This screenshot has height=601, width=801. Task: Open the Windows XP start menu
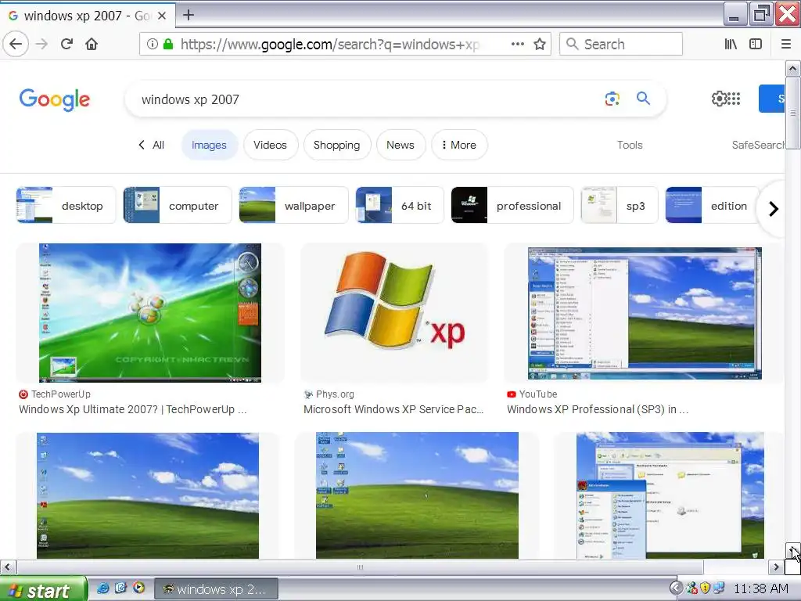click(44, 589)
